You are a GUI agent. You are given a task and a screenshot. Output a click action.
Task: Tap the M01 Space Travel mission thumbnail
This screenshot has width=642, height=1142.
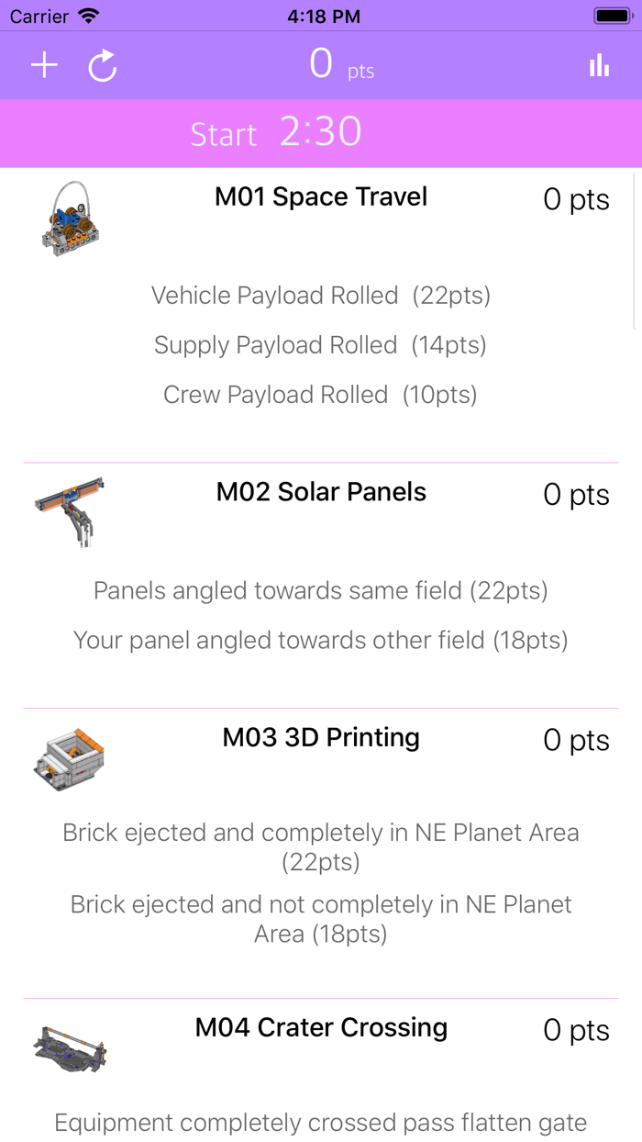70,218
